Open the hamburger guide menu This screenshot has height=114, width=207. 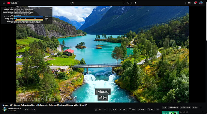(4, 3)
